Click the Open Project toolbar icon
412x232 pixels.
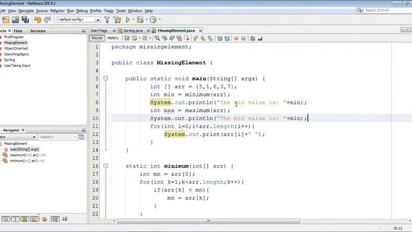(x=15, y=20)
